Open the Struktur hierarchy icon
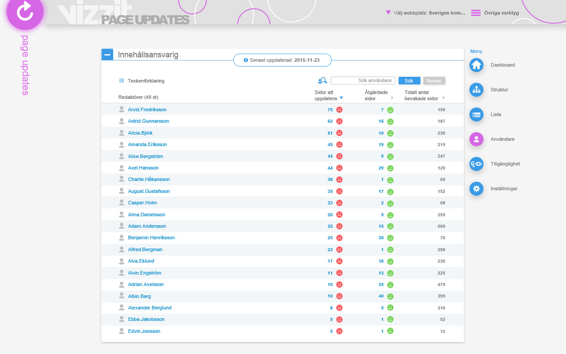566x354 pixels. coord(476,90)
